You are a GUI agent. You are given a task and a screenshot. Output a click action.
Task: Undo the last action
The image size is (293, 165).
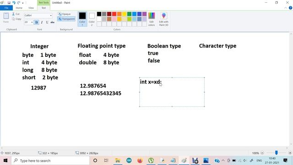pos(14,3)
